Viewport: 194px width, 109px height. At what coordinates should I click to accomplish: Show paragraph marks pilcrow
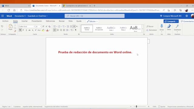pyautogui.click(x=76, y=30)
